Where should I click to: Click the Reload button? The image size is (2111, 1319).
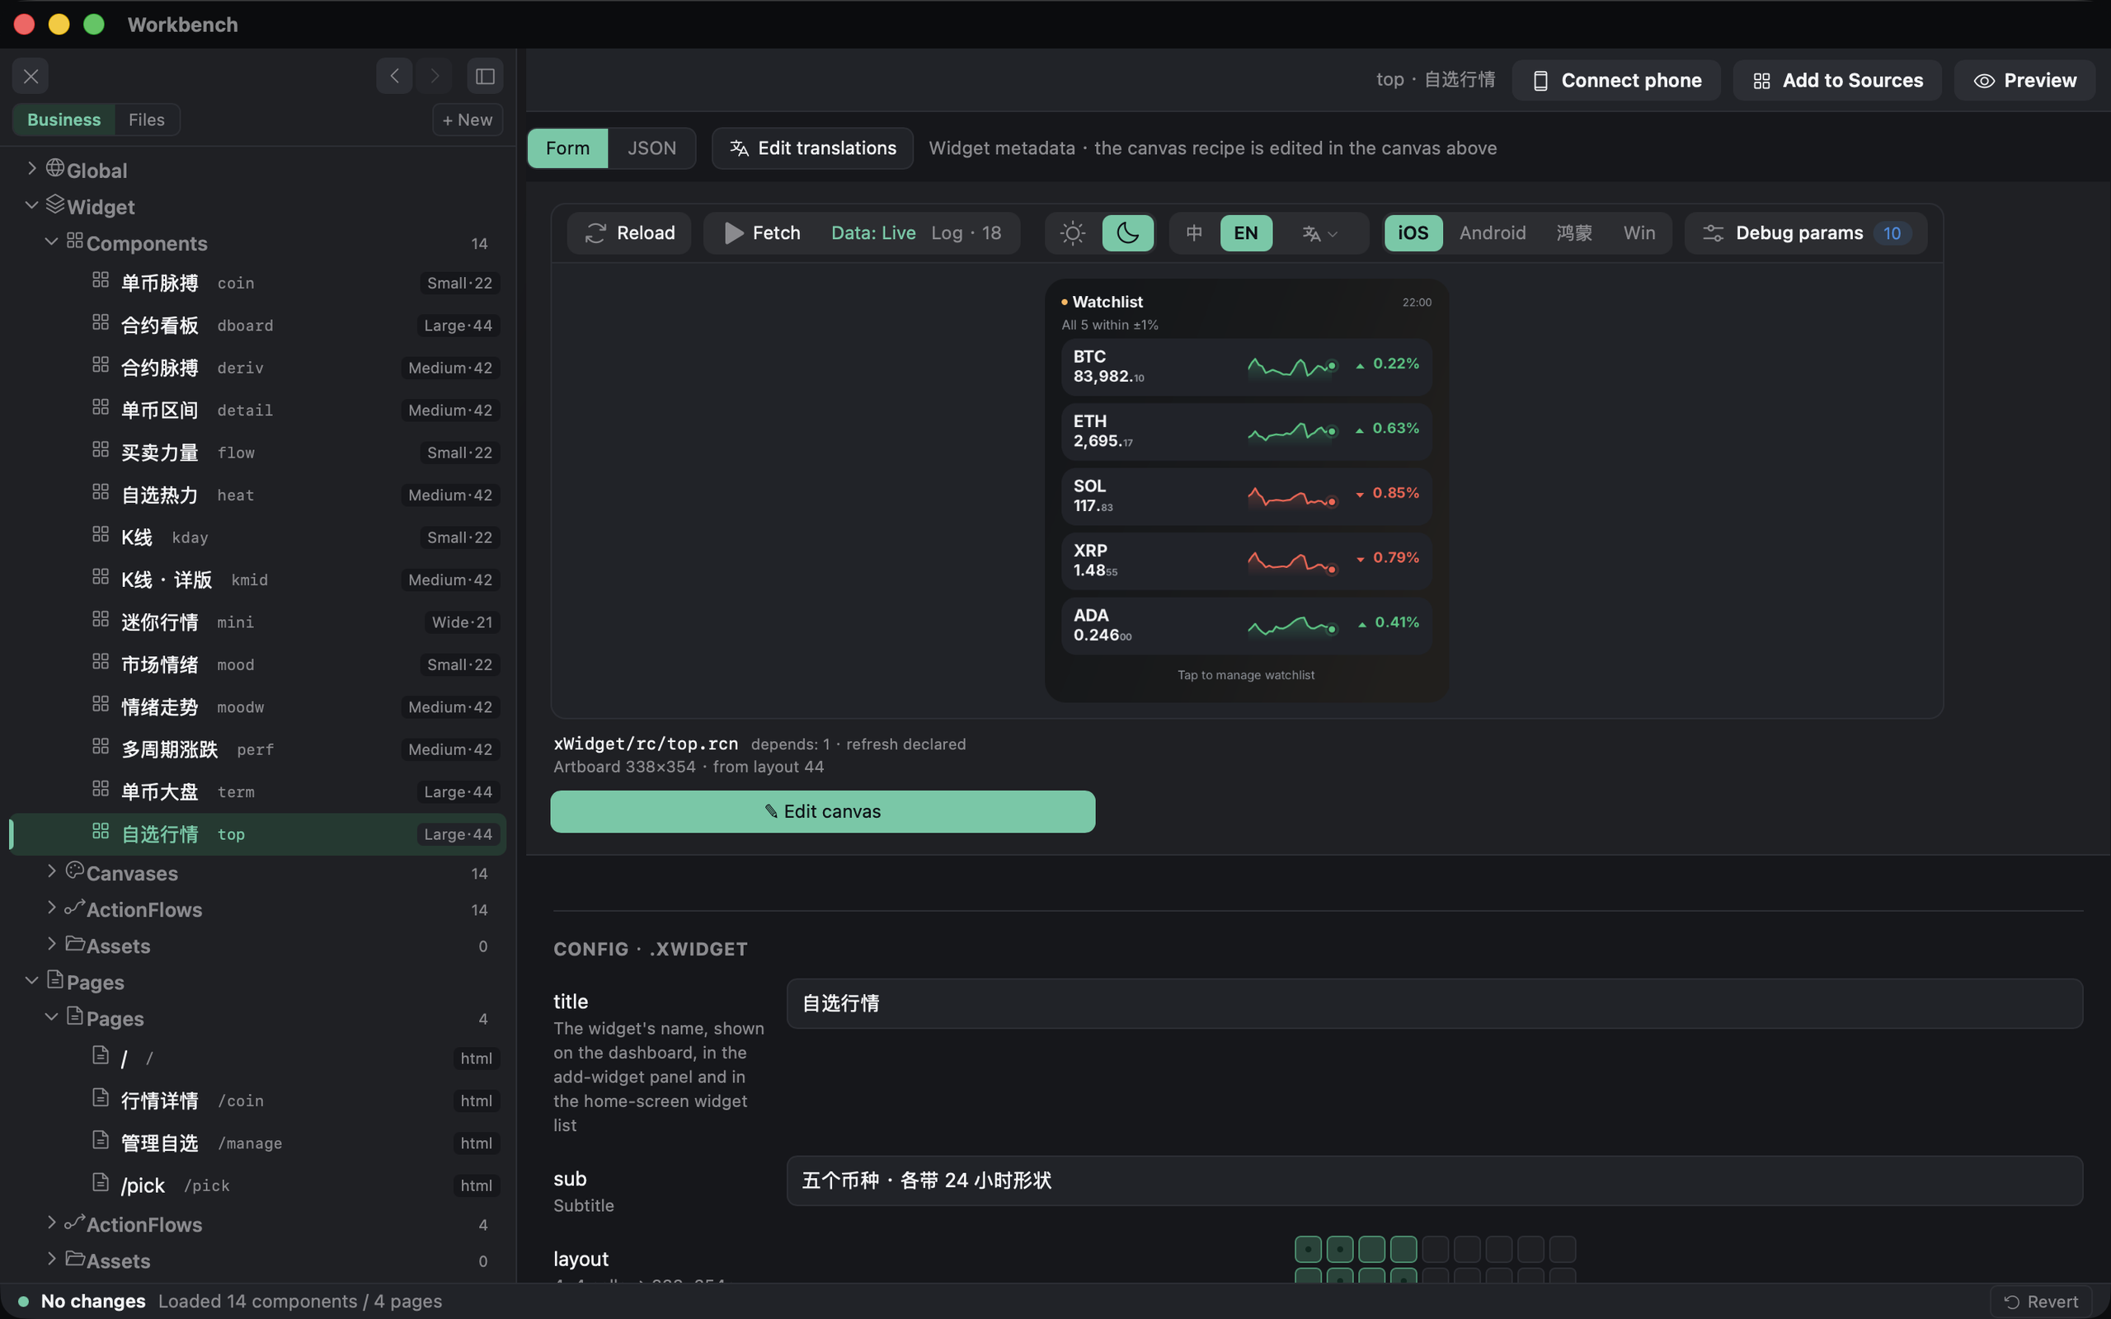pos(629,233)
